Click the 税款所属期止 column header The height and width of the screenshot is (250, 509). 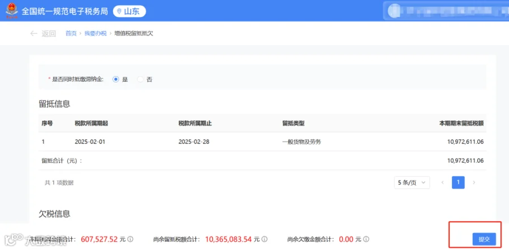(195, 124)
